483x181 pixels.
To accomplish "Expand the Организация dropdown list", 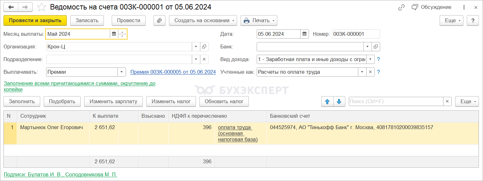I will [196, 47].
